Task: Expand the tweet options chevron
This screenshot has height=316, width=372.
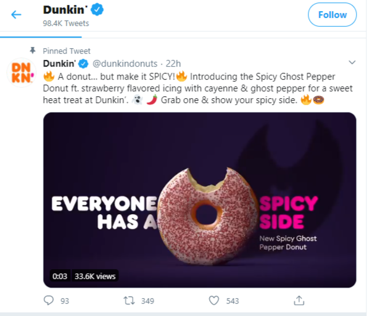Action: 352,63
